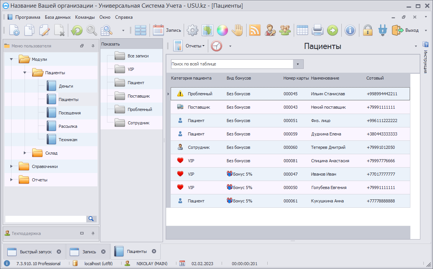Image resolution: width=433 pixels, height=269 pixels.
Task: Open the color wheel theme picker
Action: (x=222, y=30)
